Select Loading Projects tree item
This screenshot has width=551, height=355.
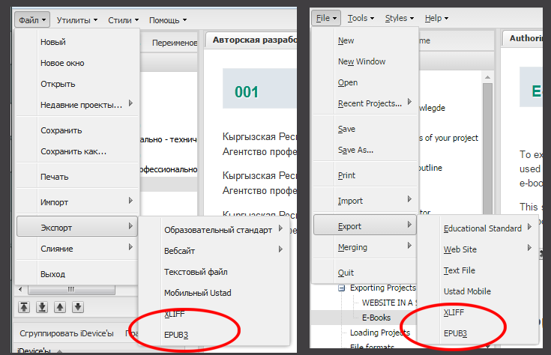pos(380,333)
